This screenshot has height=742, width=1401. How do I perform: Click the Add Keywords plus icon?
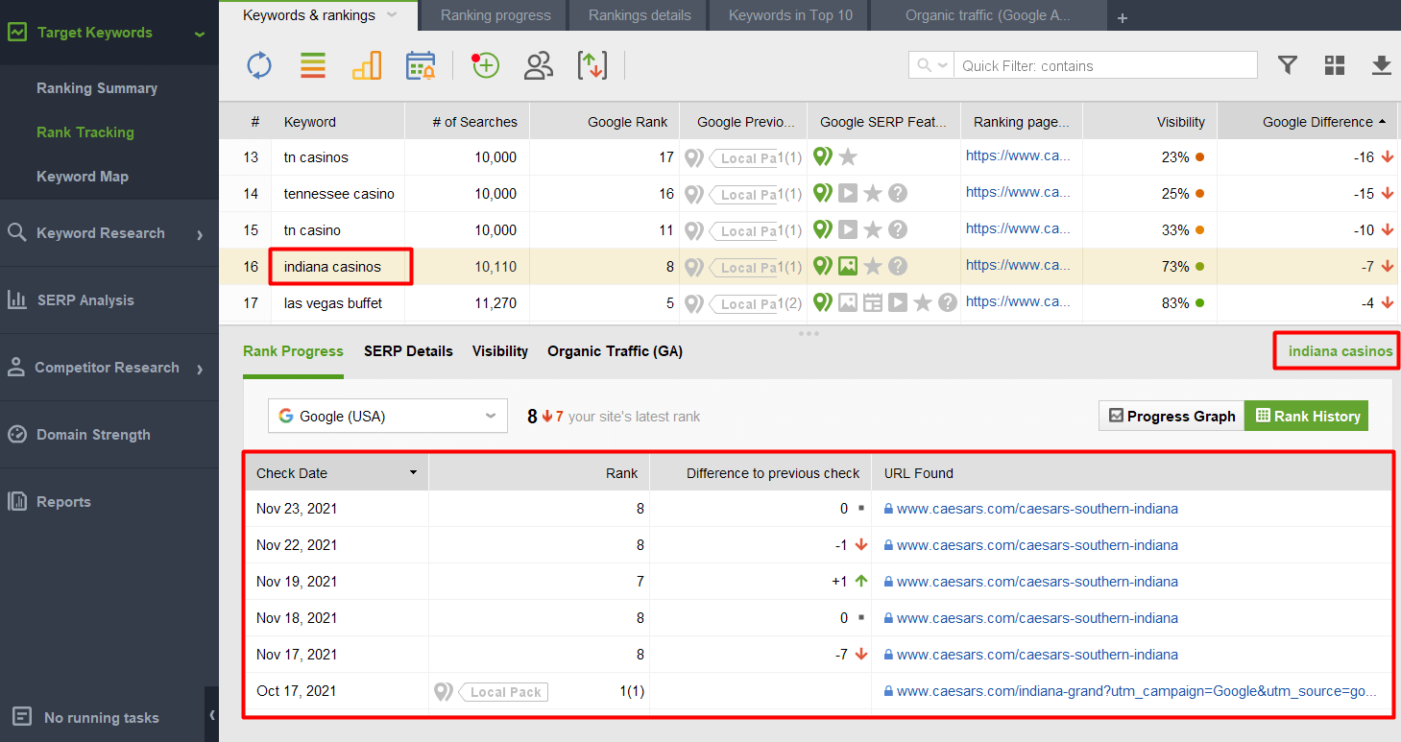point(485,65)
